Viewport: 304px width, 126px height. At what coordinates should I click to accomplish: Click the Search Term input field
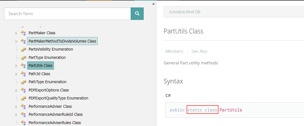[x=68, y=14]
